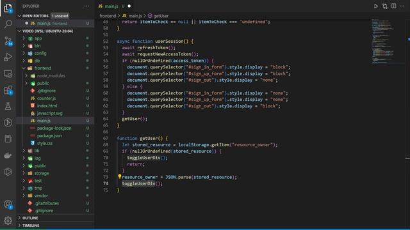
Task: Open style.css file
Action: (45, 143)
